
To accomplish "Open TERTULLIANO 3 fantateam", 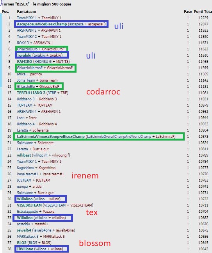I will pyautogui.click(x=31, y=93).
